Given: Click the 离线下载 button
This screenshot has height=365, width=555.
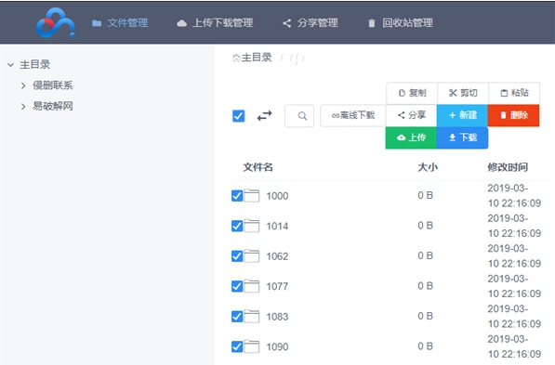Looking at the screenshot, I should (x=353, y=115).
